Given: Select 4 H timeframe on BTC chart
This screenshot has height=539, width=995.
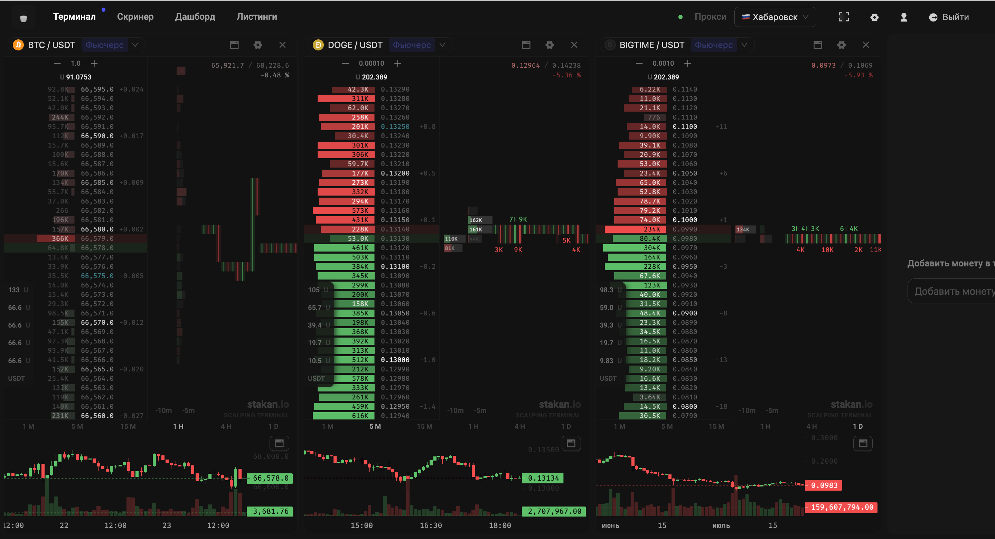Looking at the screenshot, I should (x=226, y=426).
